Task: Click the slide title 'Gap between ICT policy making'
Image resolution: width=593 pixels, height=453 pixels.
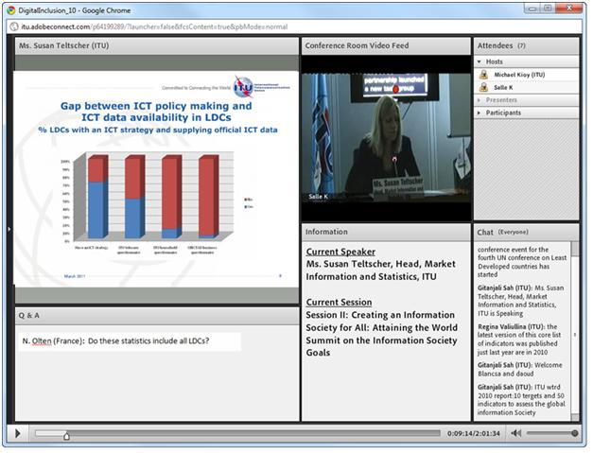Action: coord(156,112)
